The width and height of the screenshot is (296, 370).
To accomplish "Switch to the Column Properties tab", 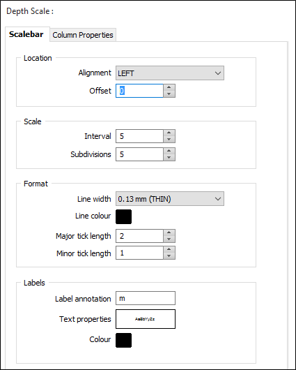I will (x=83, y=35).
